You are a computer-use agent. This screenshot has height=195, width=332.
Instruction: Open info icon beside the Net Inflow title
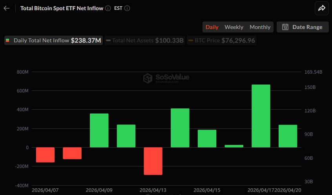click(x=108, y=8)
